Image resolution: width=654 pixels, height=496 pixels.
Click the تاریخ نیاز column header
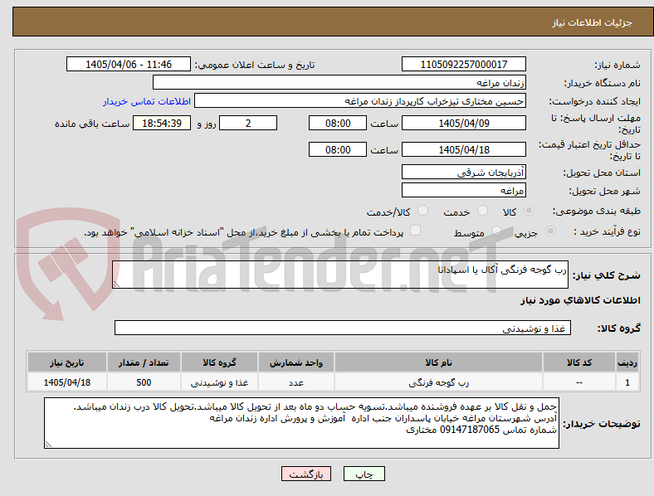(x=66, y=362)
